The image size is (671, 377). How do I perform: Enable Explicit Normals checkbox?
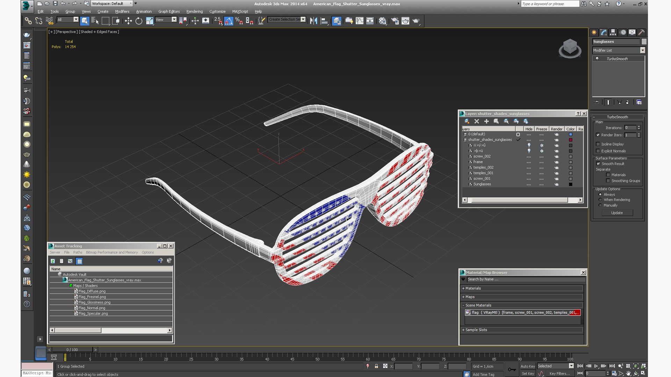click(x=598, y=151)
